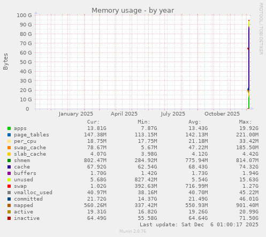
Task: Click the 'apps' legend label
Action: pos(20,128)
